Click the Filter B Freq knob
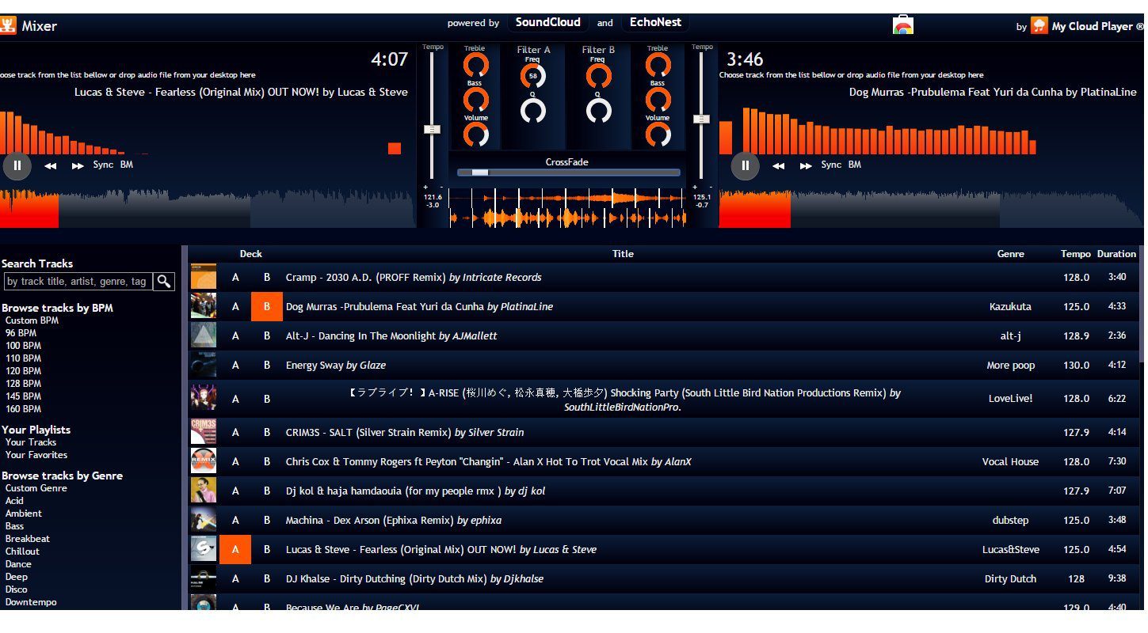Screen dimensions: 1148x633 click(598, 76)
